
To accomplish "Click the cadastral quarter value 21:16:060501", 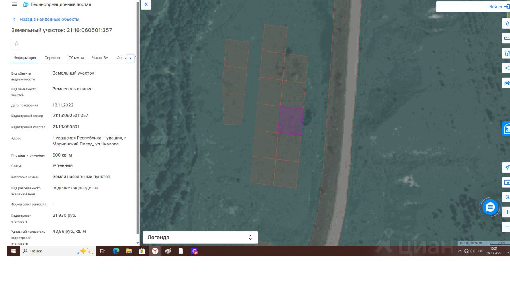I will point(66,127).
